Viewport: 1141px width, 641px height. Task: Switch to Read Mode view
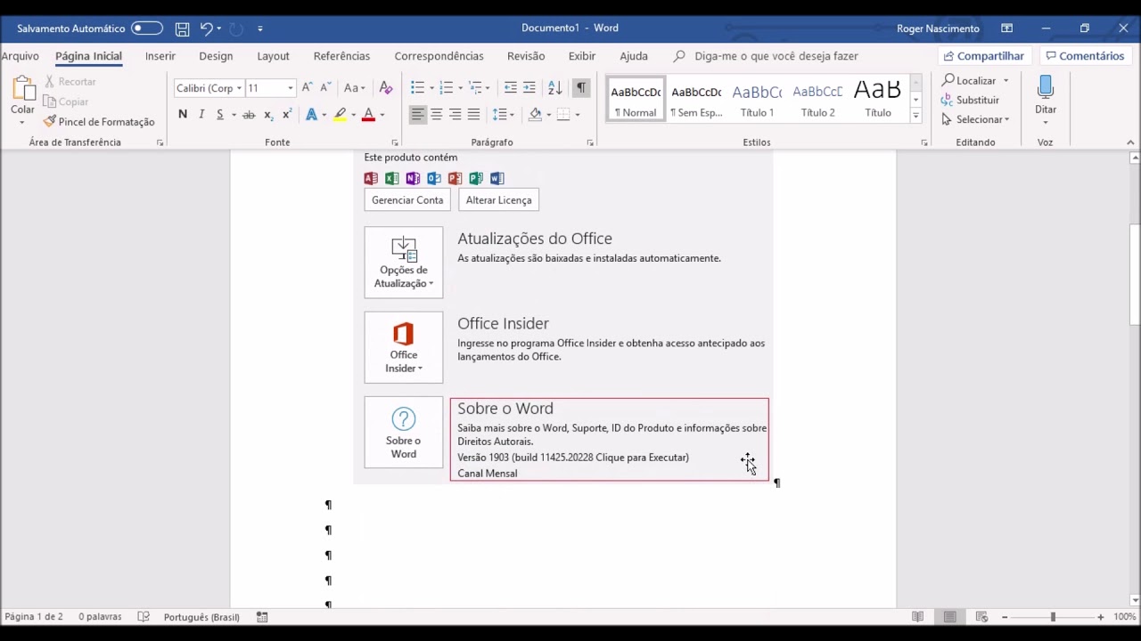click(917, 617)
